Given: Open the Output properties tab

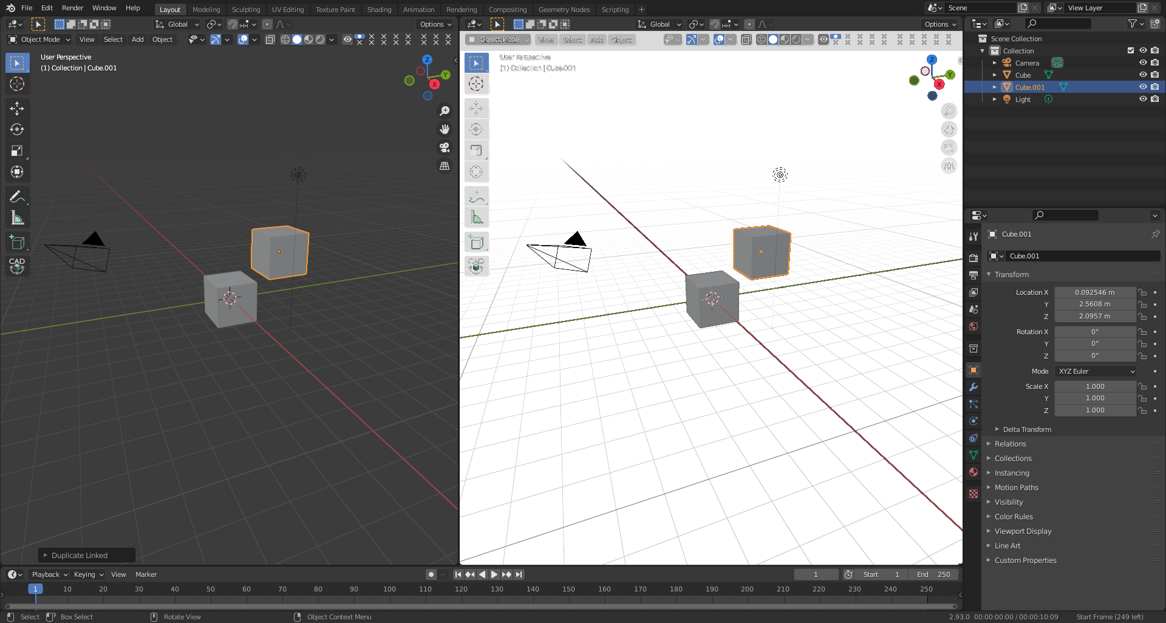Looking at the screenshot, I should point(973,275).
